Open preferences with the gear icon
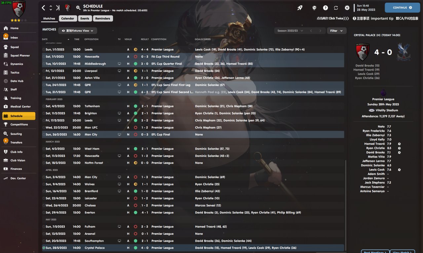Viewport: 423px width, 253px height. coord(347,8)
